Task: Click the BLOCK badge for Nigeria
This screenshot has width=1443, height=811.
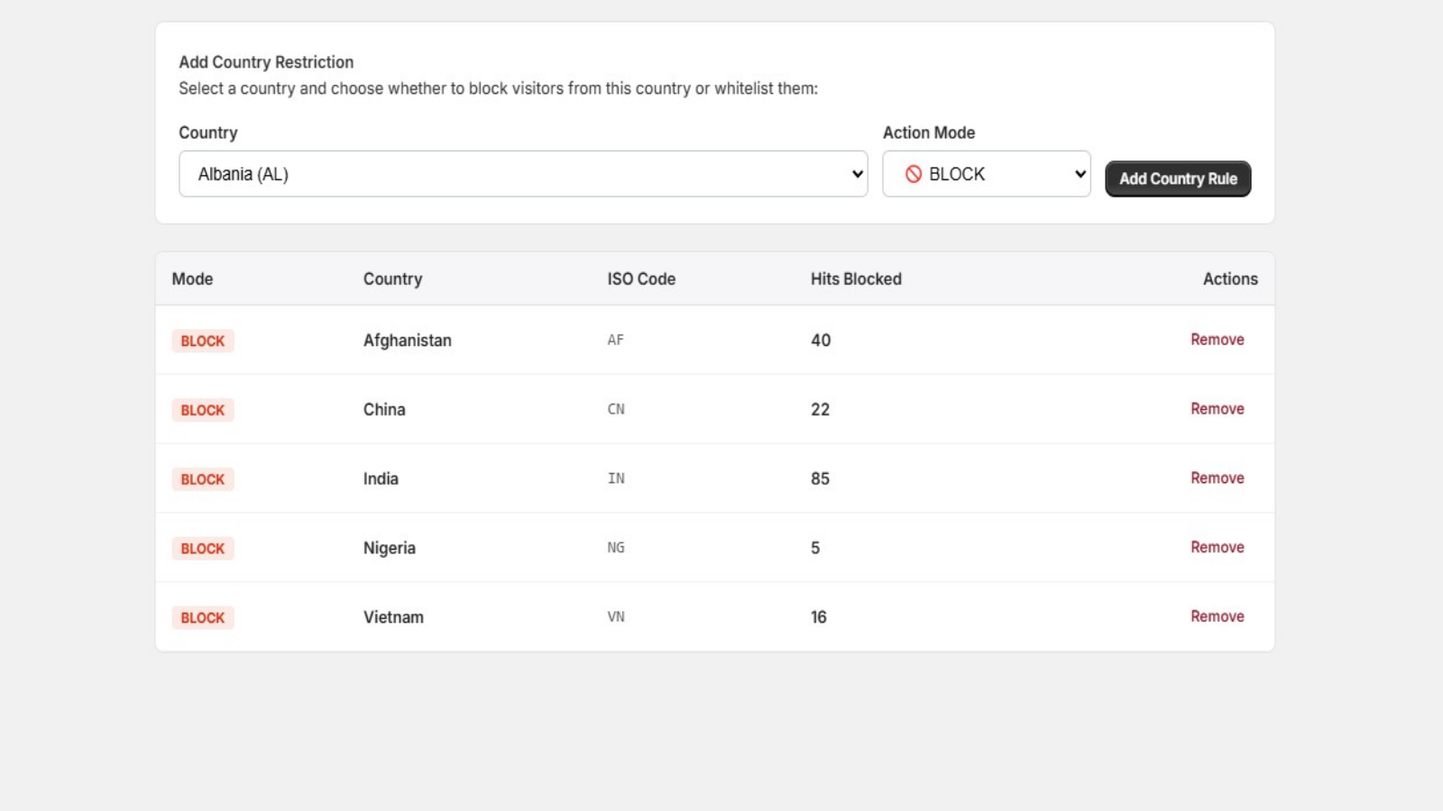Action: pyautogui.click(x=203, y=549)
